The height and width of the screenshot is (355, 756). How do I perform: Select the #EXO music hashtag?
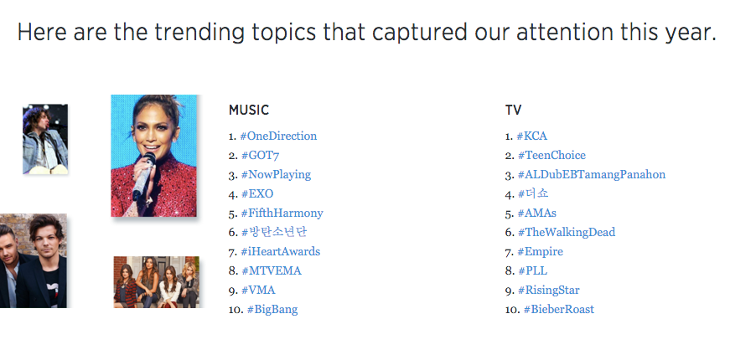coord(257,193)
